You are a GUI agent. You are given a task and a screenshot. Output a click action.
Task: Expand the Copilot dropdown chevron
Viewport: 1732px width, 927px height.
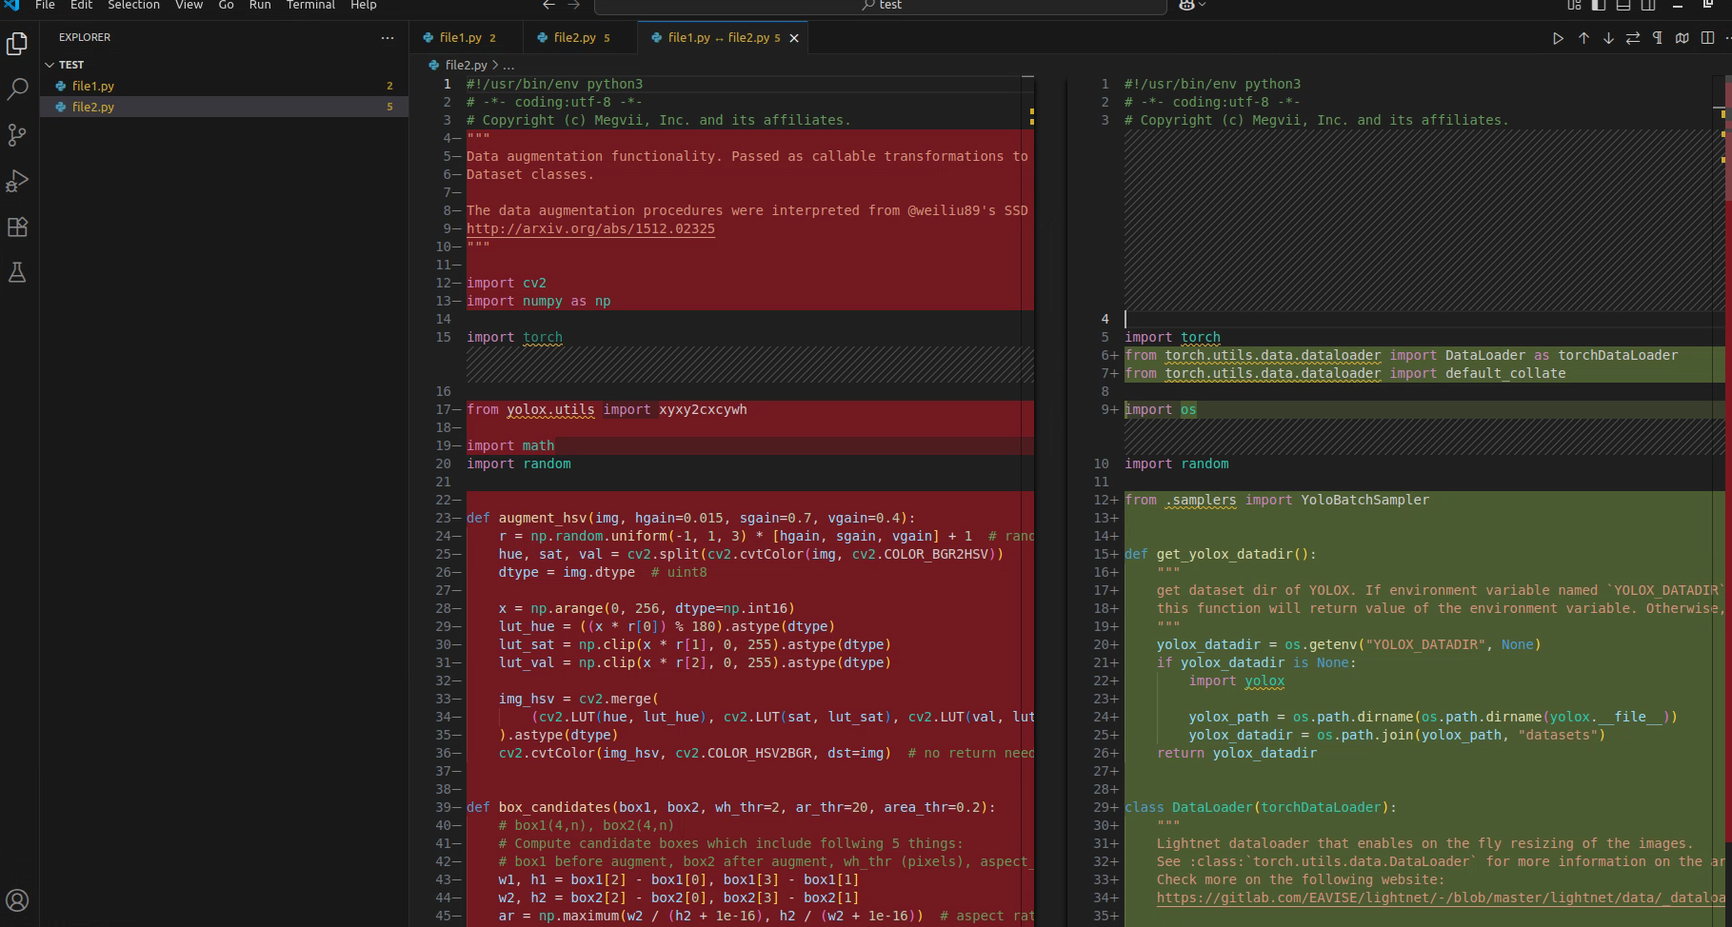1203,5
